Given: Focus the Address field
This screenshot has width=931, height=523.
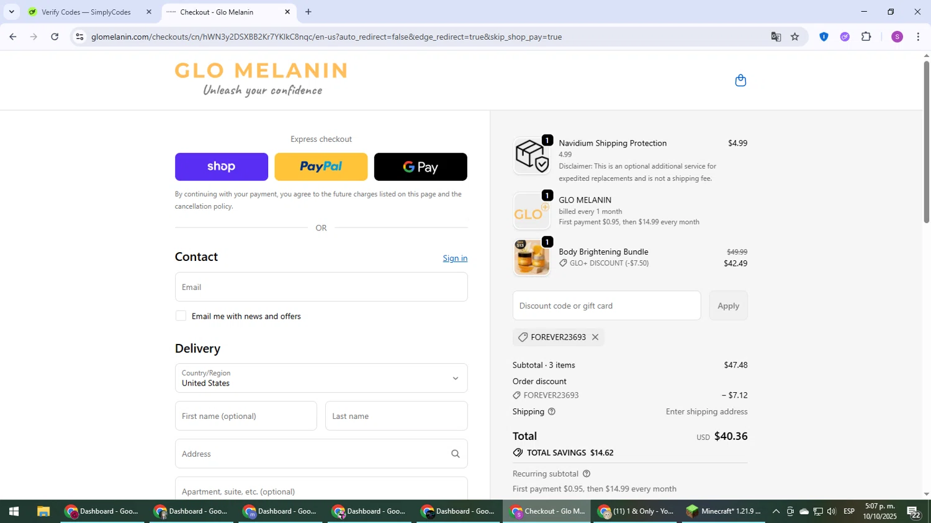Looking at the screenshot, I should coord(322,454).
